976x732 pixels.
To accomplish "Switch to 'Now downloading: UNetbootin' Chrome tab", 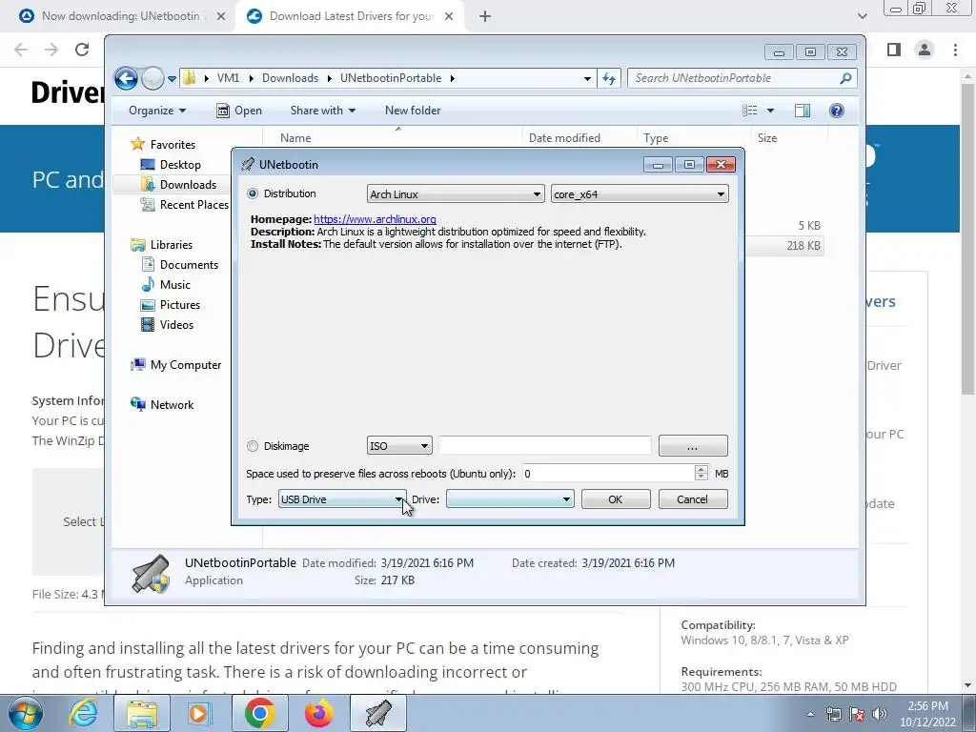I will [121, 16].
